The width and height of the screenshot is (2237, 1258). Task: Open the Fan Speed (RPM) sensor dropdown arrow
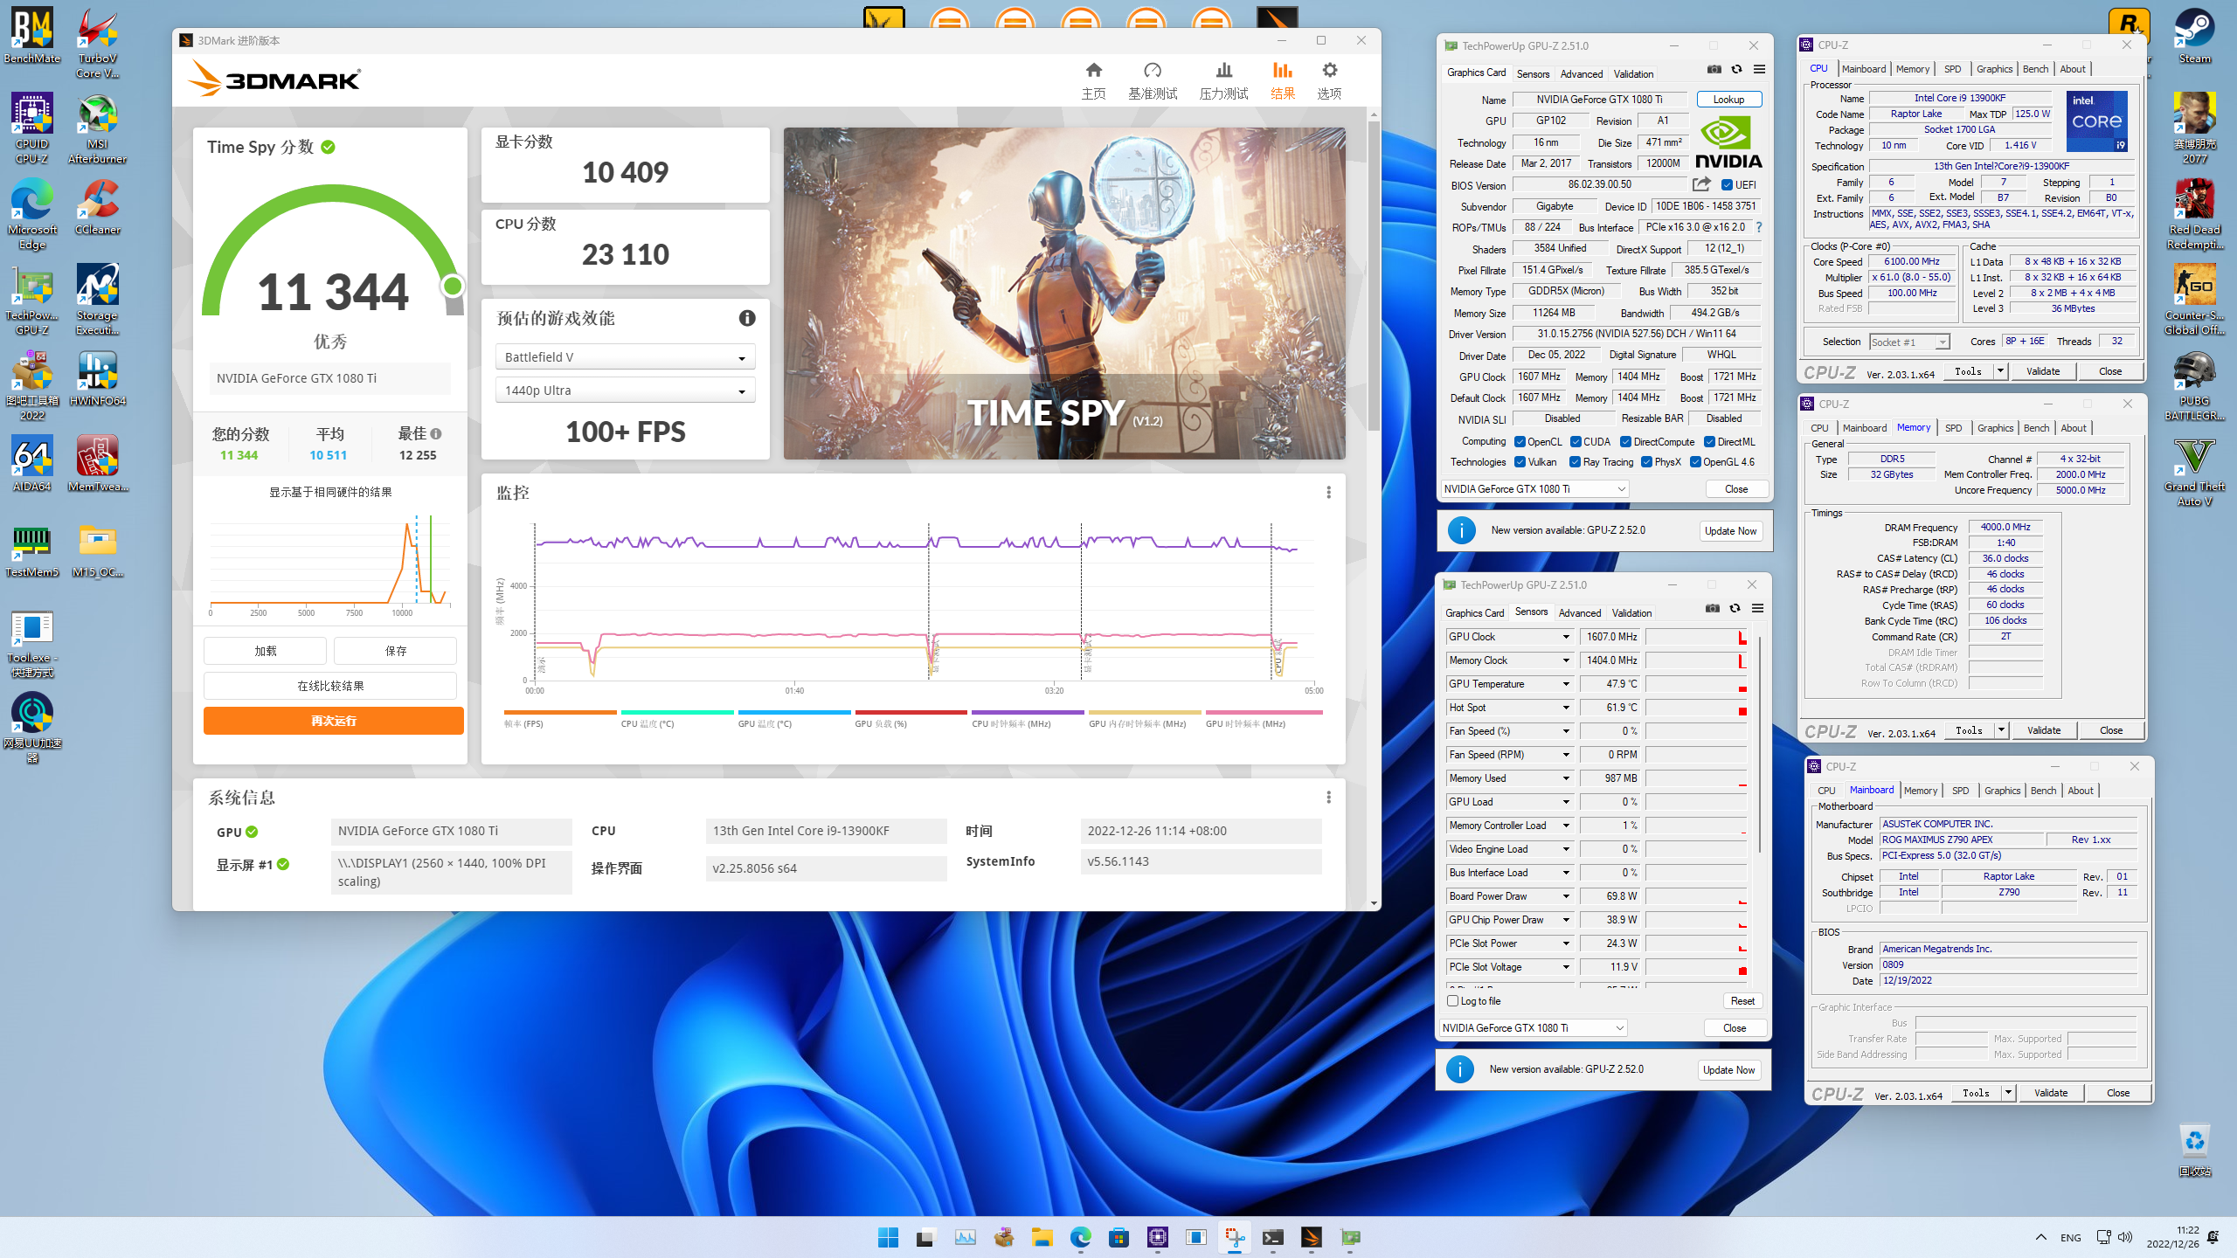(1566, 755)
